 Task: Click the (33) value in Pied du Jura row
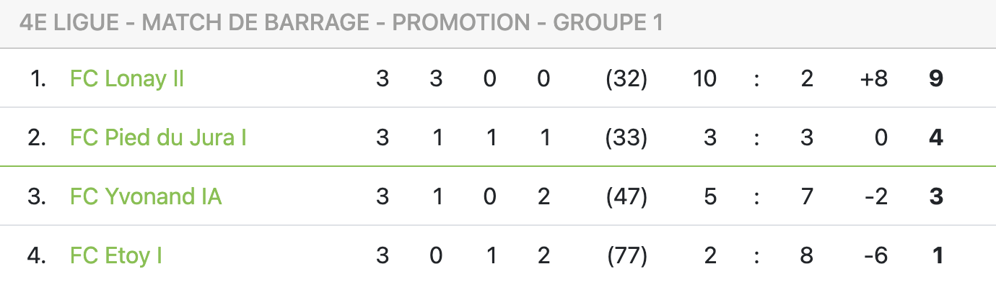click(626, 137)
